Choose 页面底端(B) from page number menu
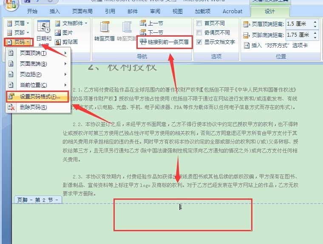 (x=38, y=63)
